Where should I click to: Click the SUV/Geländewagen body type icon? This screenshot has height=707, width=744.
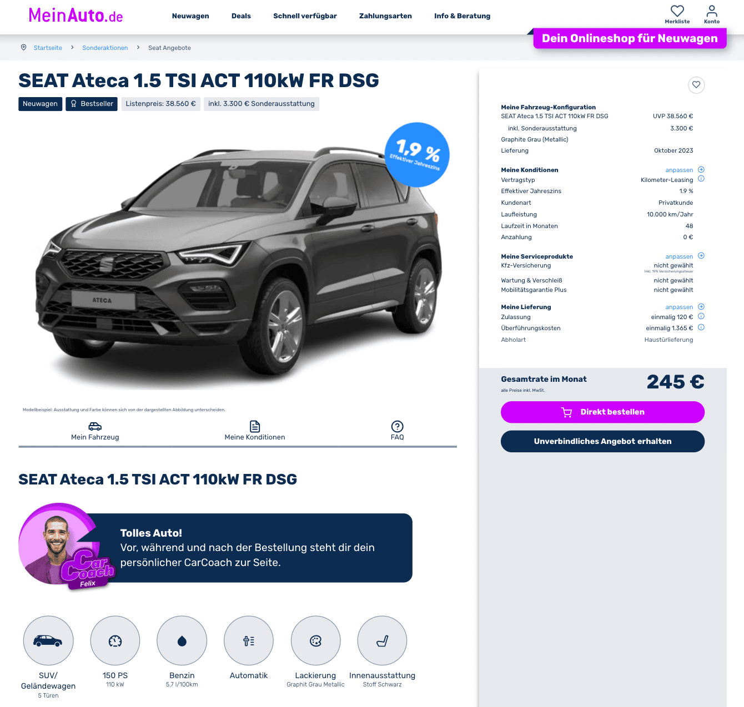[x=48, y=640]
